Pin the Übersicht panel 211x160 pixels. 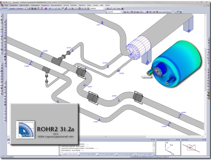[x=203, y=140]
